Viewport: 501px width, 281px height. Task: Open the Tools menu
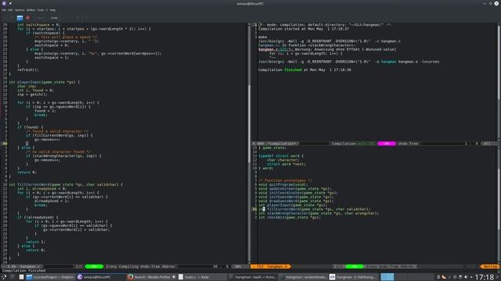click(x=41, y=10)
